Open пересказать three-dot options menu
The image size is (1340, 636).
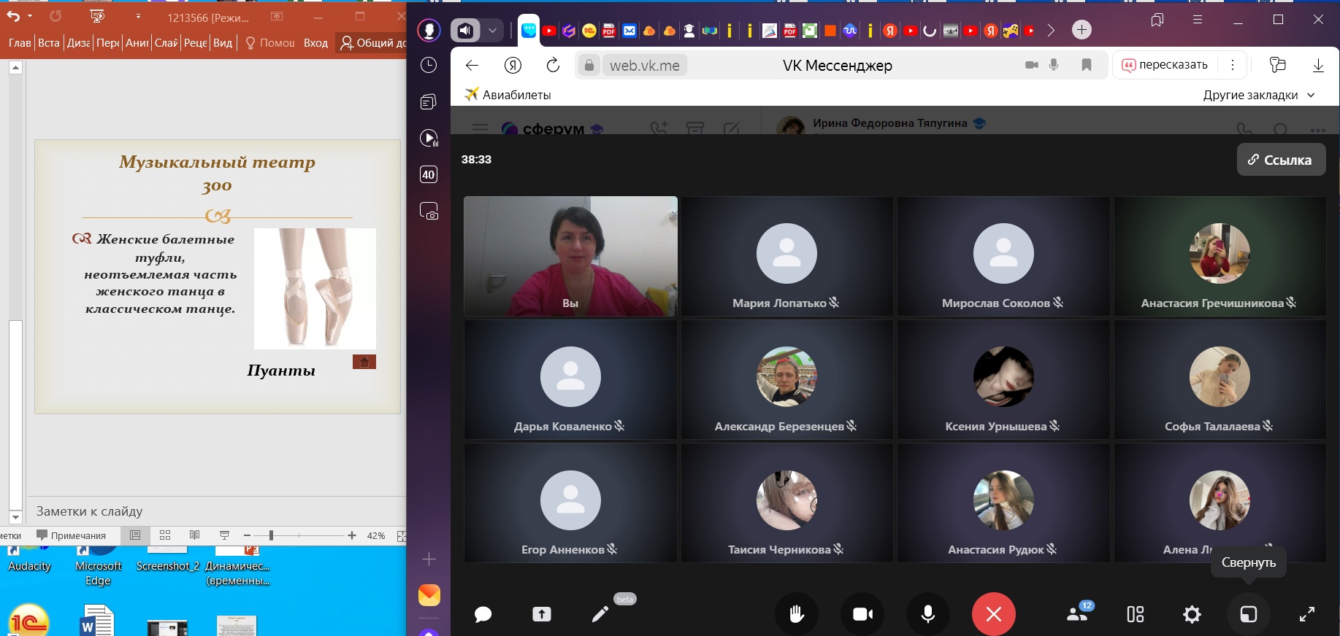coord(1233,65)
